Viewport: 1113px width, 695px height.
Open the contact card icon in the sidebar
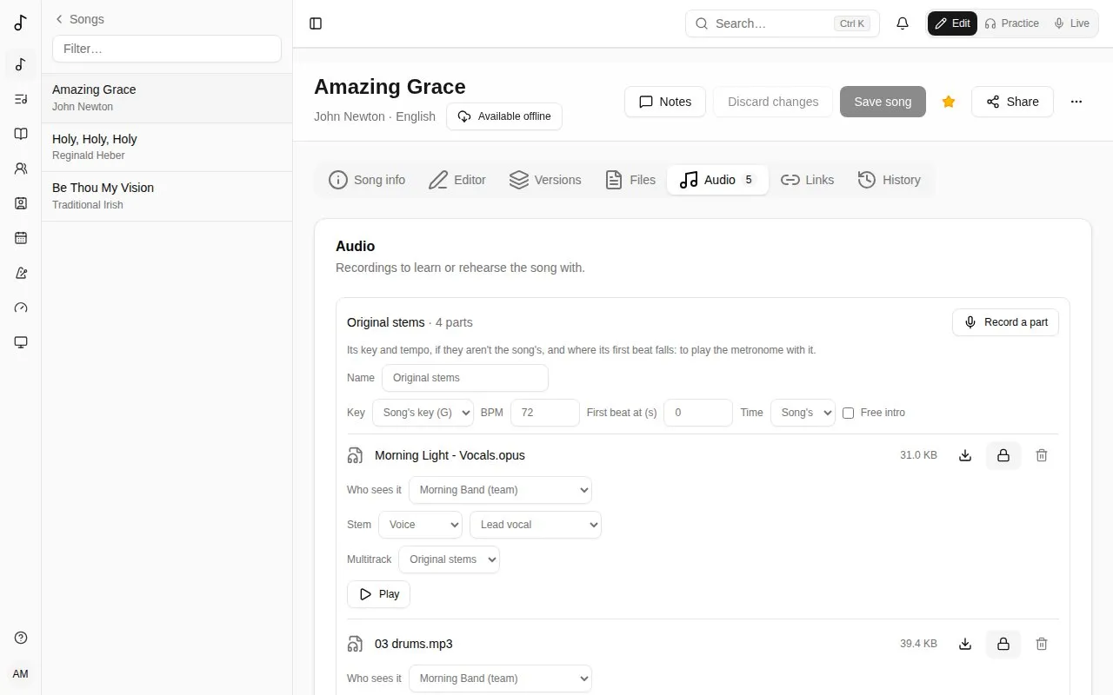point(21,203)
